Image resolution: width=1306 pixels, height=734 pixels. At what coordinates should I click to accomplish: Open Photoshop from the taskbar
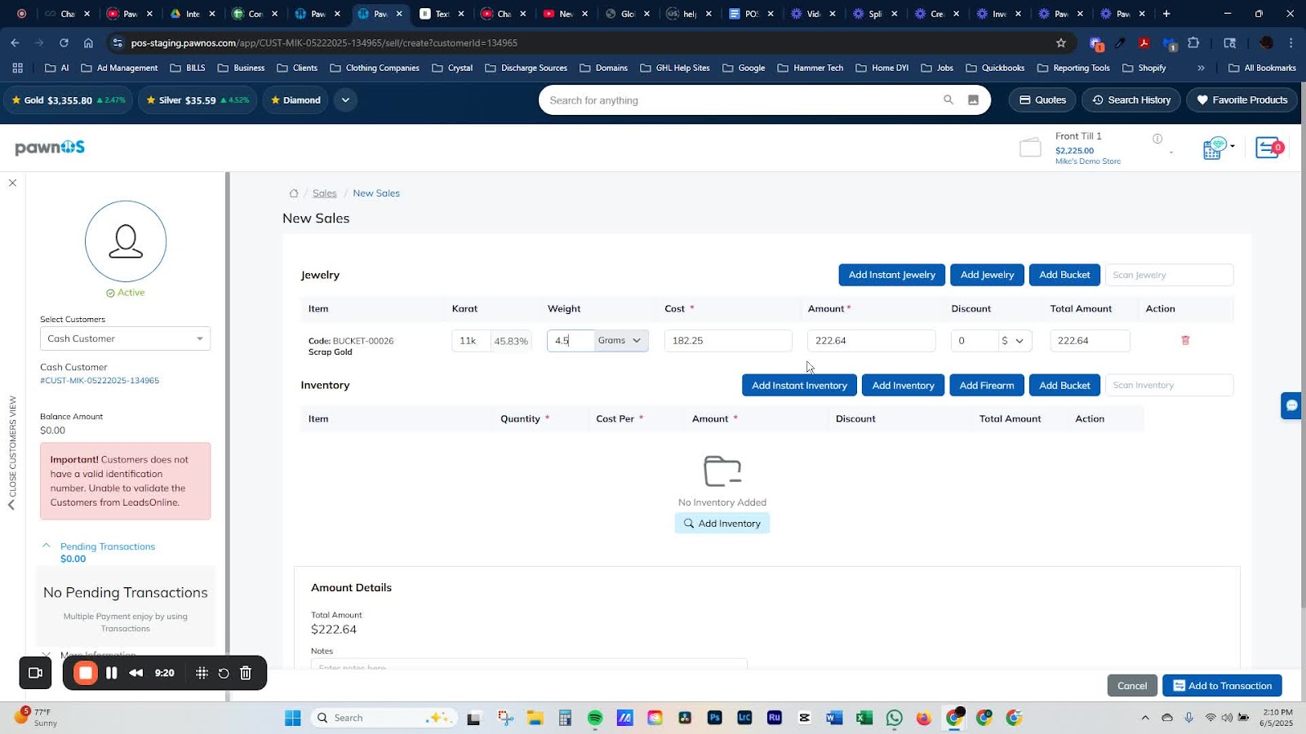pyautogui.click(x=715, y=718)
